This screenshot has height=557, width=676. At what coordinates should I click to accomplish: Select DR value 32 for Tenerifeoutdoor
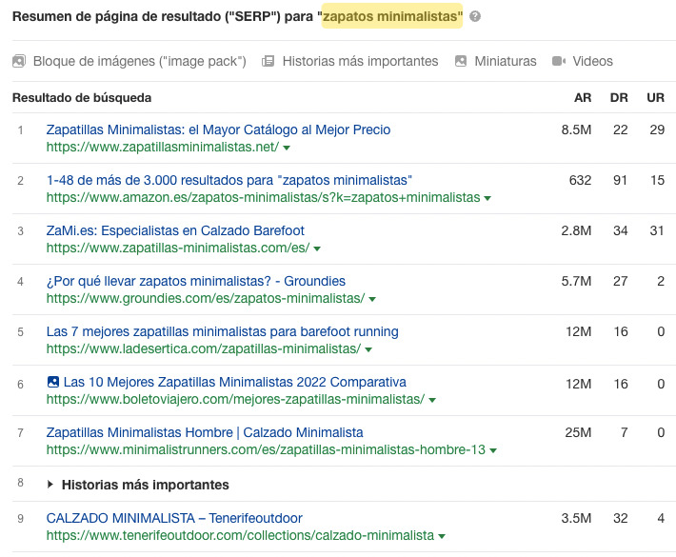pyautogui.click(x=620, y=518)
